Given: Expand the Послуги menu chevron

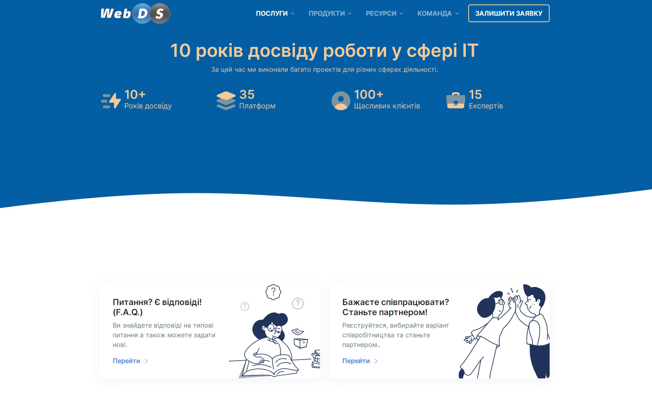Looking at the screenshot, I should point(293,14).
